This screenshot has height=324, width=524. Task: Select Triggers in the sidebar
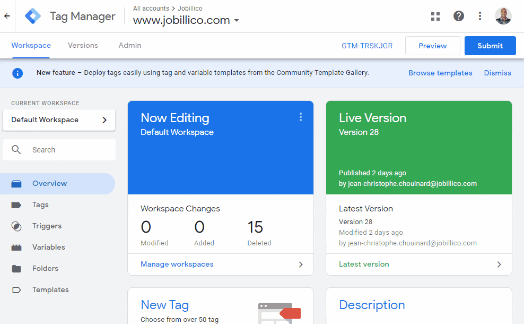pyautogui.click(x=57, y=226)
